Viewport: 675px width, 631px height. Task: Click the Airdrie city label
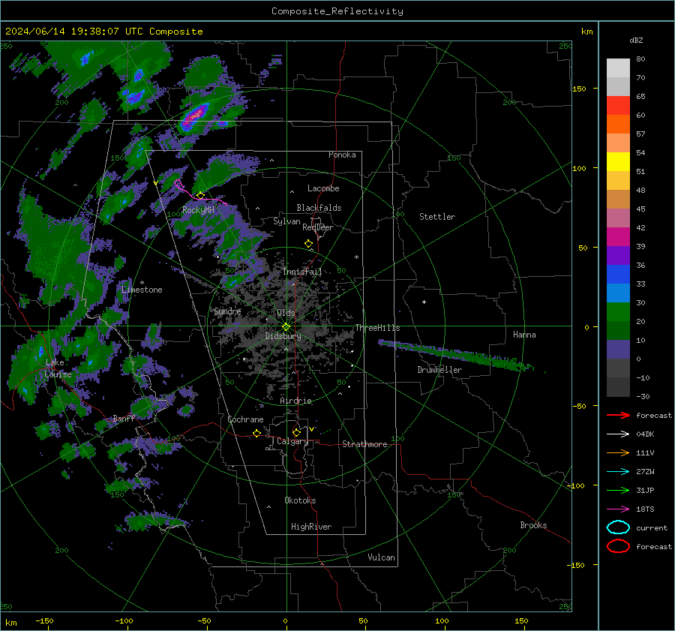295,401
